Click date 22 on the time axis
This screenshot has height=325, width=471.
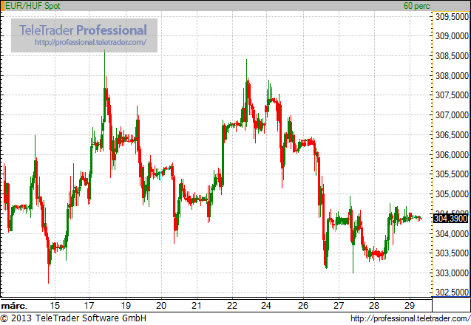(232, 306)
